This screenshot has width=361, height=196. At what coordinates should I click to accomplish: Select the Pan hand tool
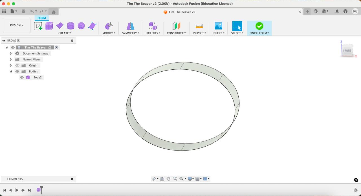click(168, 179)
